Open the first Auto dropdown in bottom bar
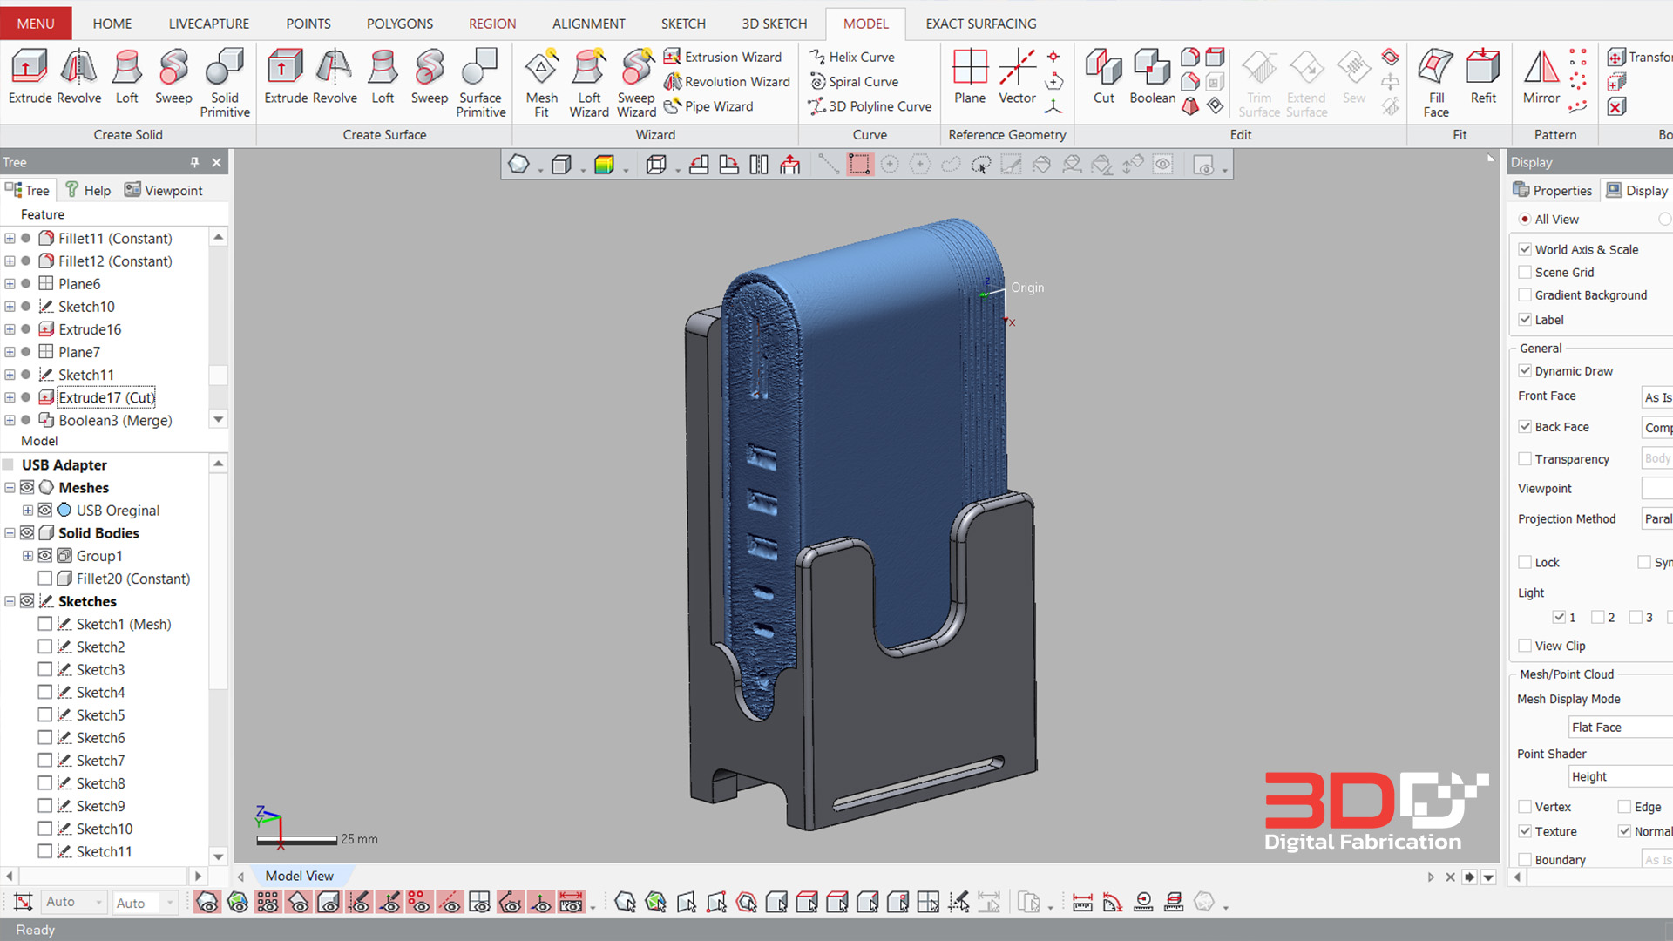This screenshot has width=1673, height=941. point(74,902)
